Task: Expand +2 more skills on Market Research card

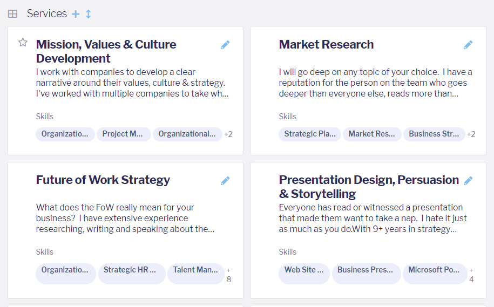Action: [471, 134]
